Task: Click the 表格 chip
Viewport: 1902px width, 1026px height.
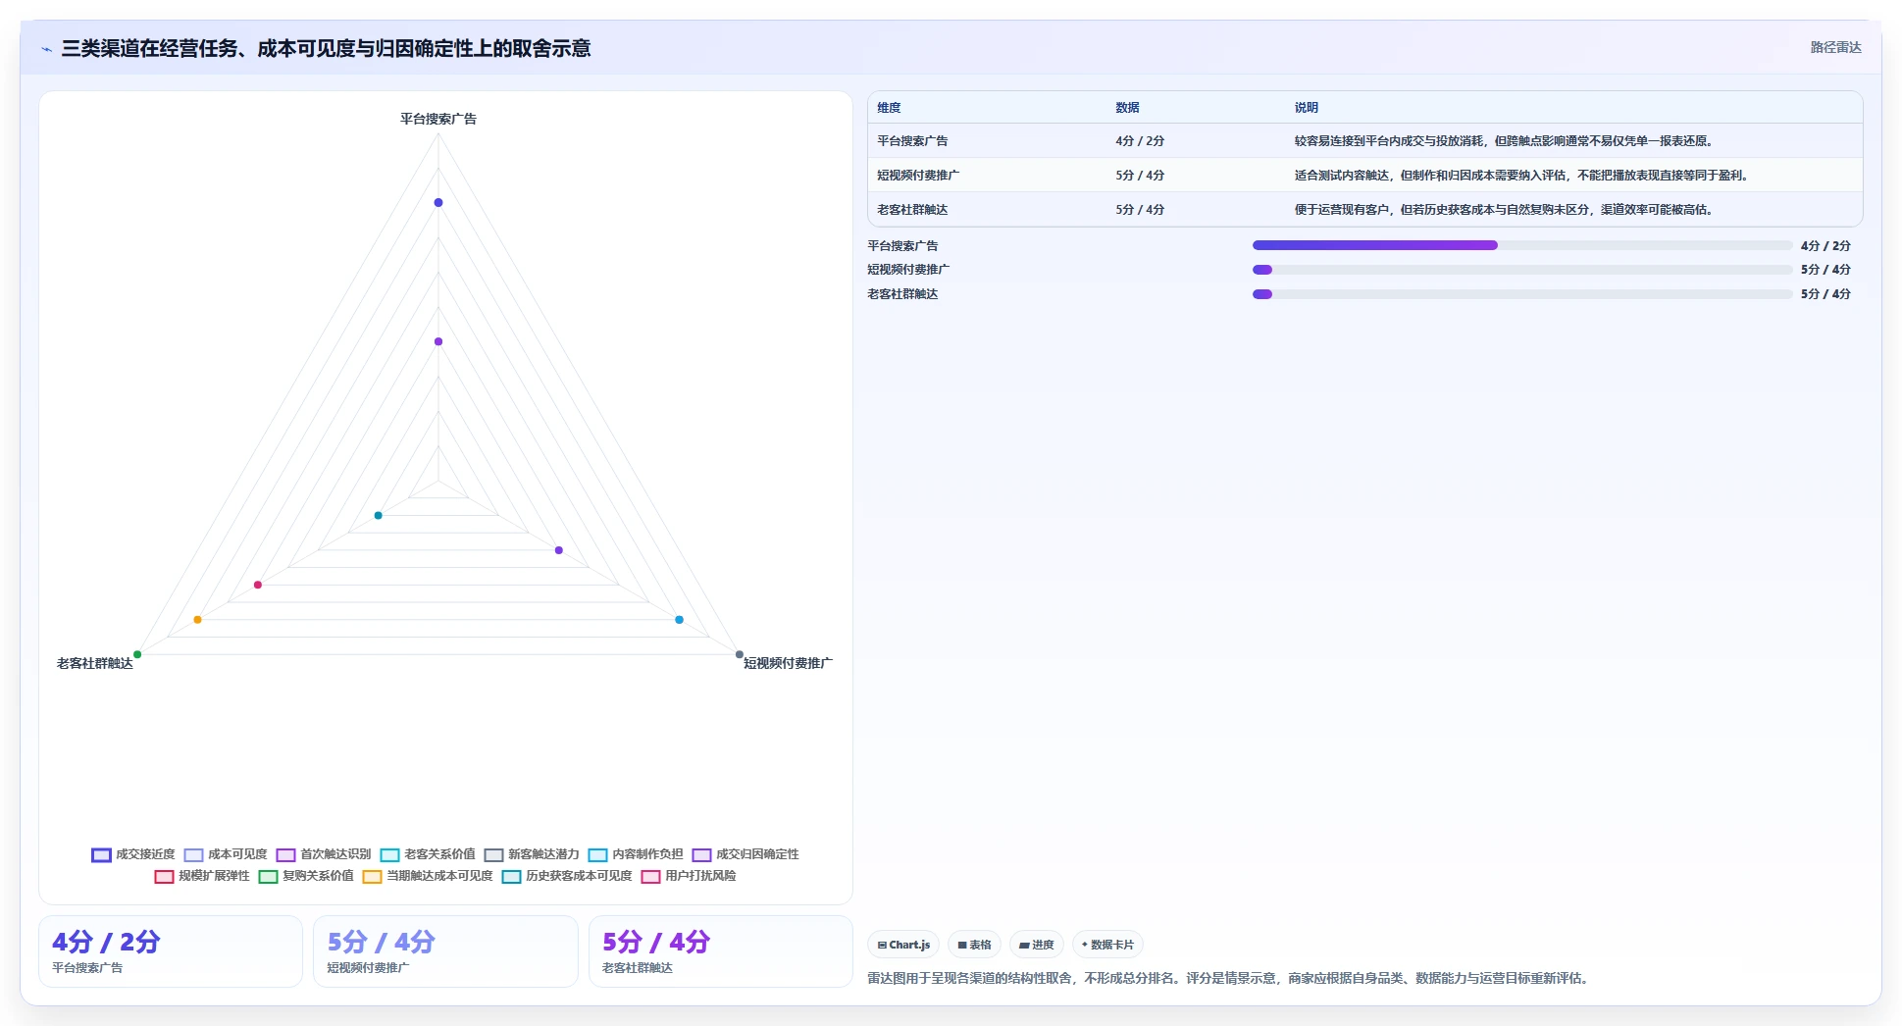Action: [x=974, y=945]
